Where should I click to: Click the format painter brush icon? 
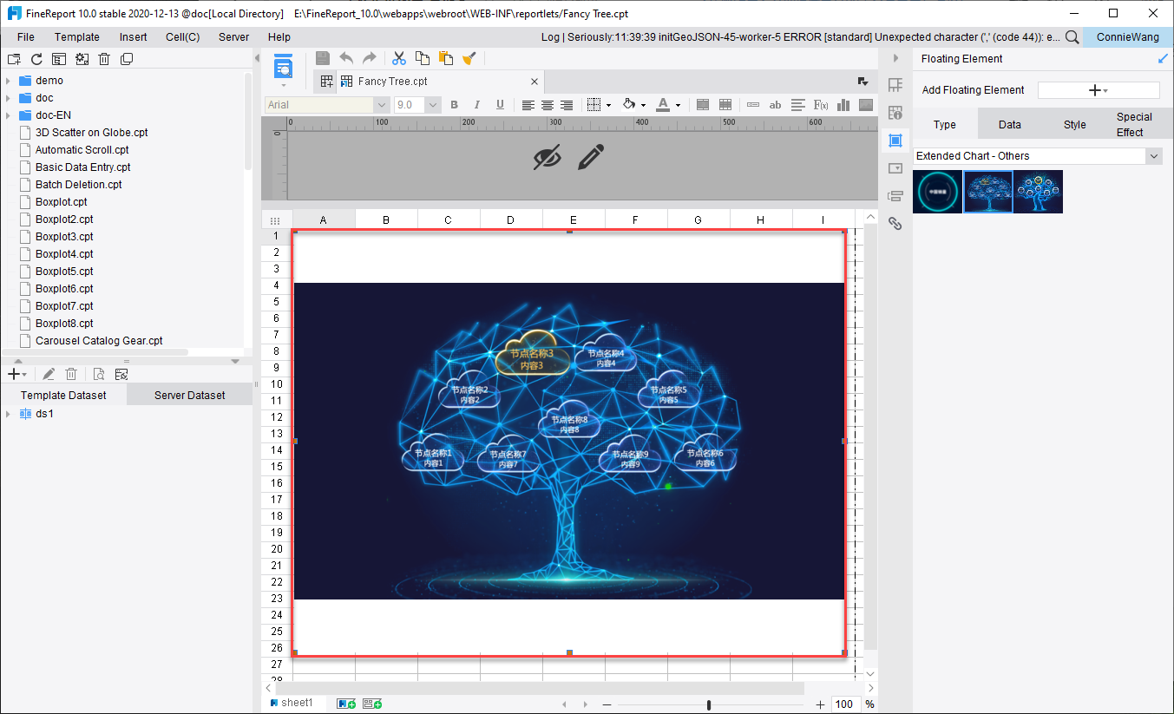pos(469,58)
